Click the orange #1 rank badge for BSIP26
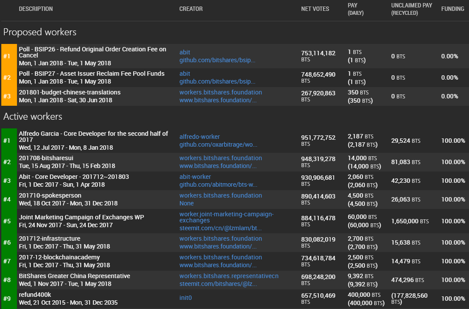Image resolution: width=469 pixels, height=309 pixels. 9,56
